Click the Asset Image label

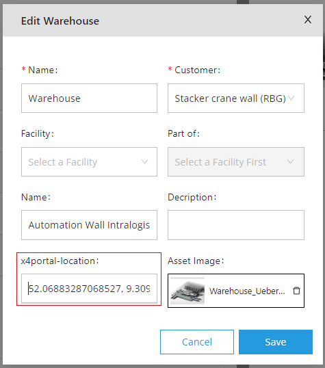(x=196, y=261)
